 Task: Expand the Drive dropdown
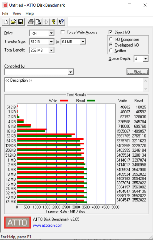click(51, 33)
